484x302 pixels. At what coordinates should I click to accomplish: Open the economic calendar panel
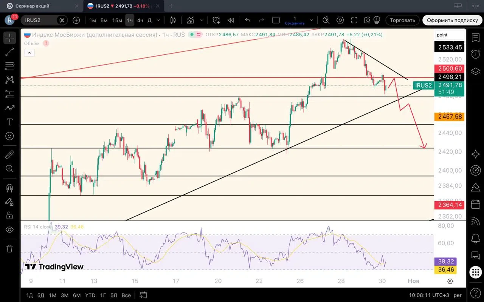(x=476, y=205)
